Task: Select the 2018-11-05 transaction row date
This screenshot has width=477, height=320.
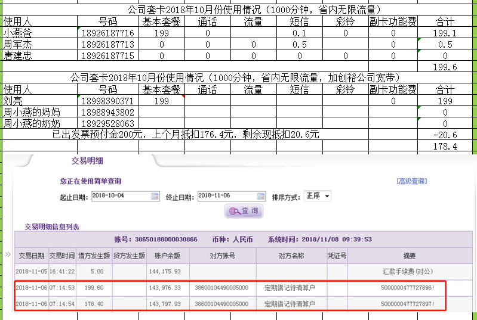Action: point(32,271)
